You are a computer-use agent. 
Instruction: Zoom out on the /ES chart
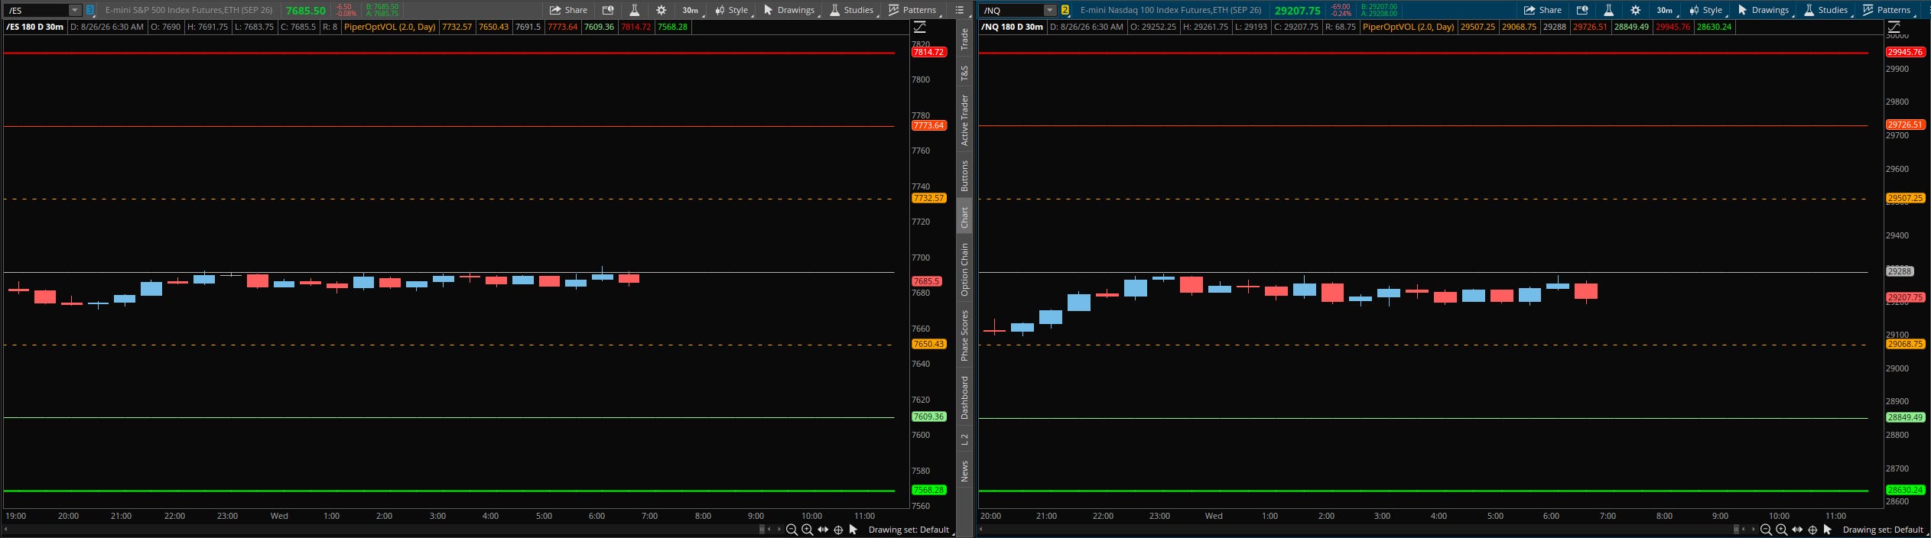[792, 530]
